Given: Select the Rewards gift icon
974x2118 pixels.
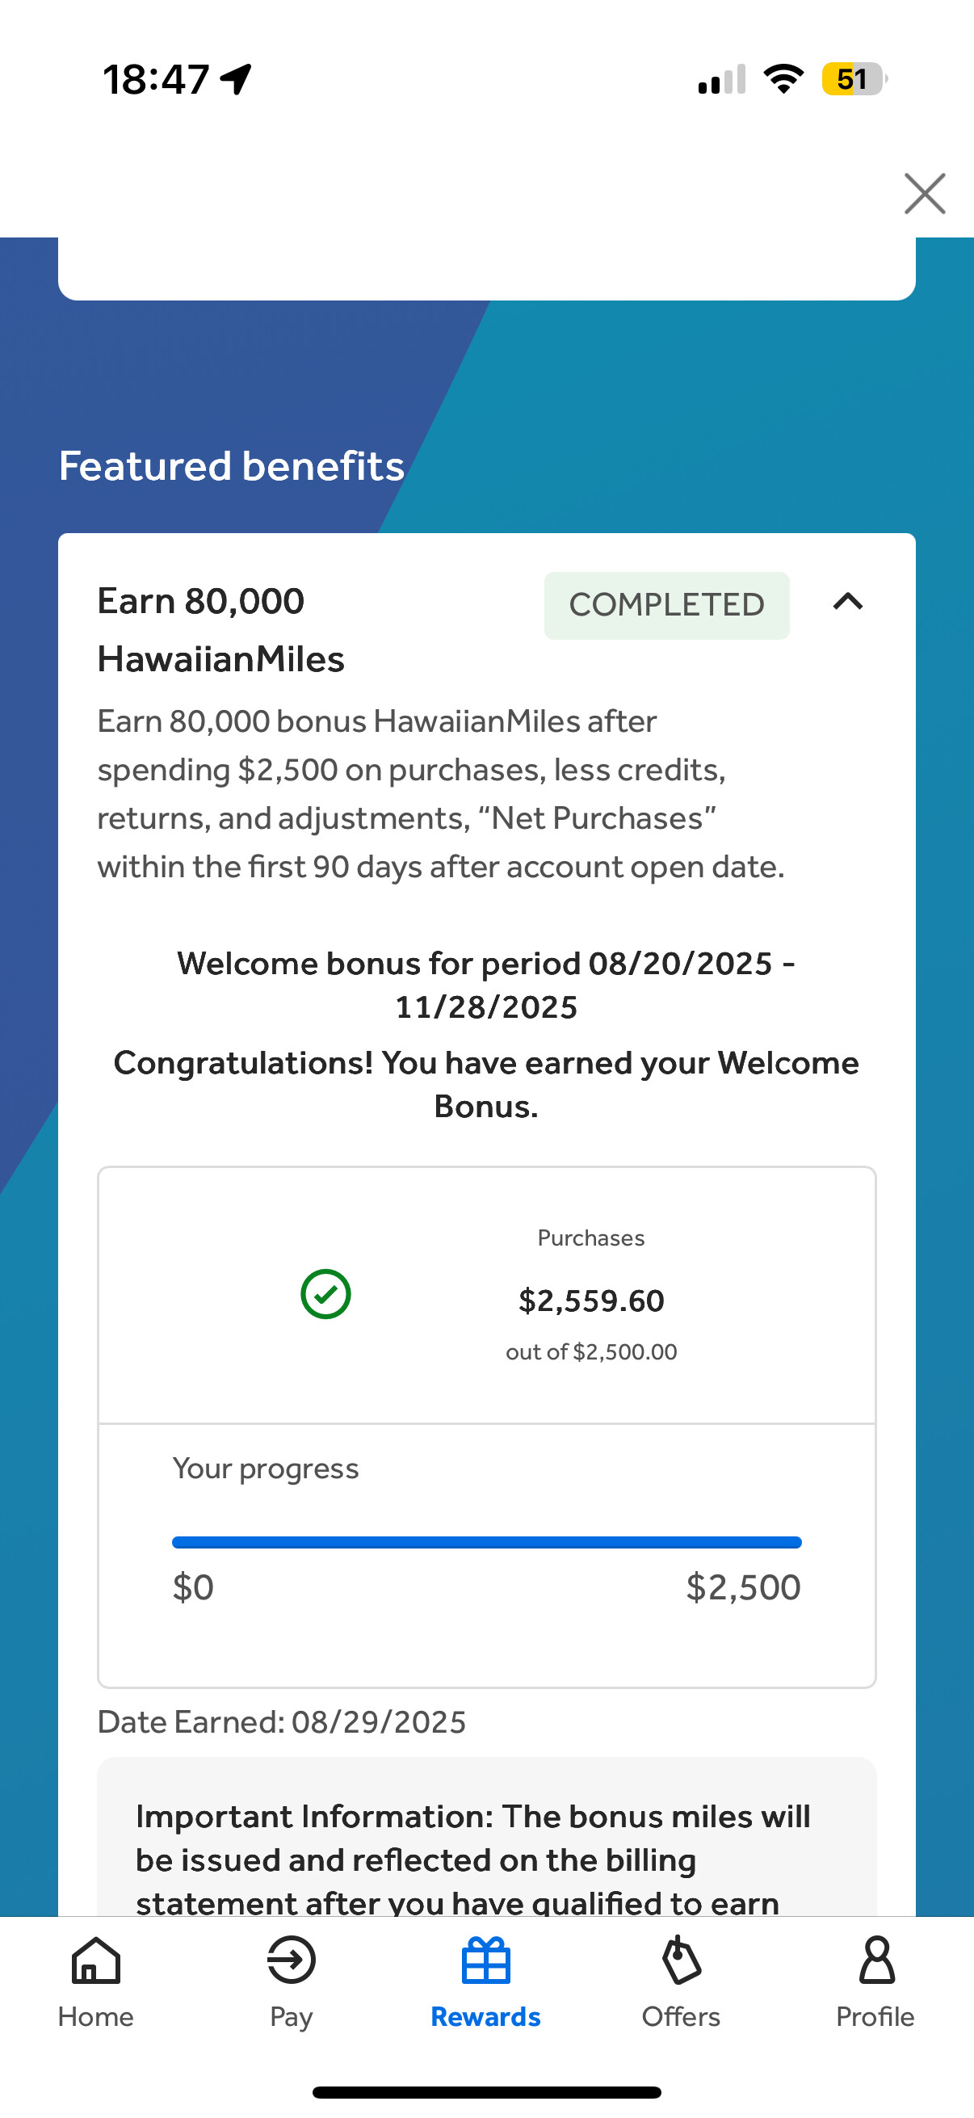Looking at the screenshot, I should (485, 1960).
